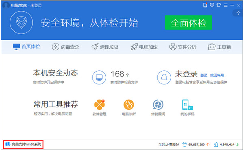Click the 未登录 account status text
Image resolution: width=243 pixels, height=150 pixels.
(186, 74)
